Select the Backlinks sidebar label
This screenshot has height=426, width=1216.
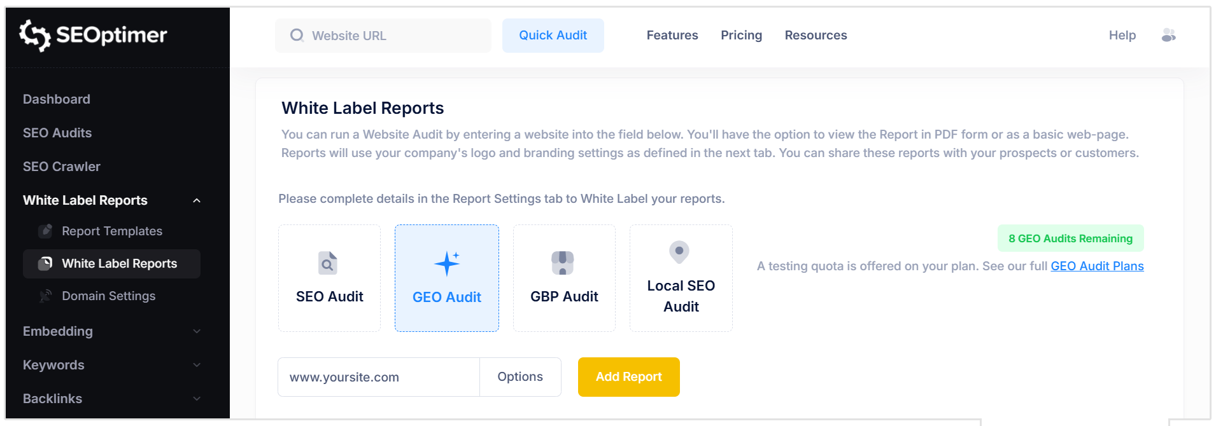point(52,399)
